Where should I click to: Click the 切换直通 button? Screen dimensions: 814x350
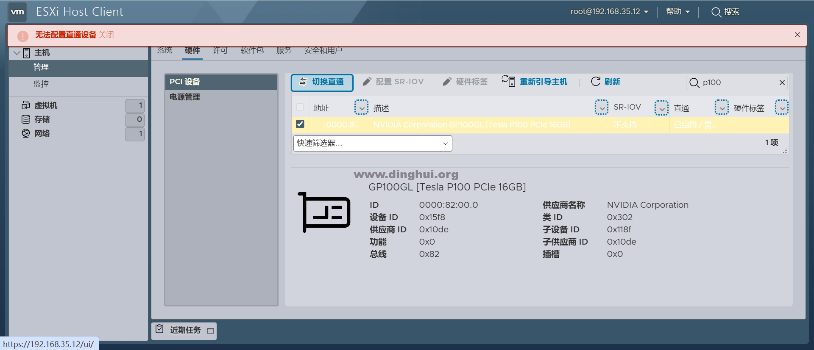tap(322, 83)
